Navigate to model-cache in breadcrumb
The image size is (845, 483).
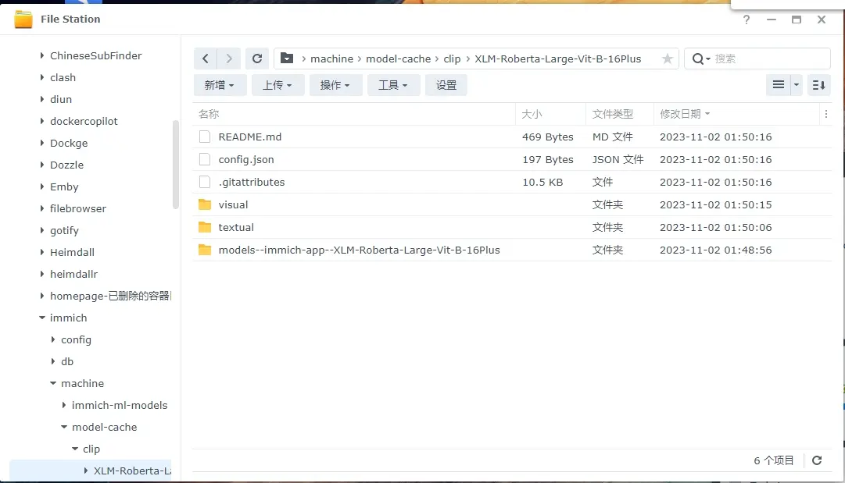[398, 59]
